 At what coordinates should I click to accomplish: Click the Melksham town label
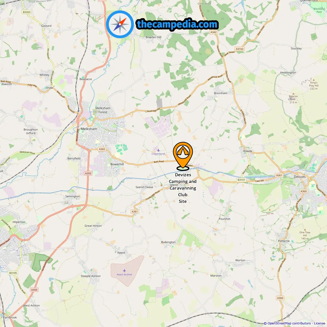pos(89,129)
